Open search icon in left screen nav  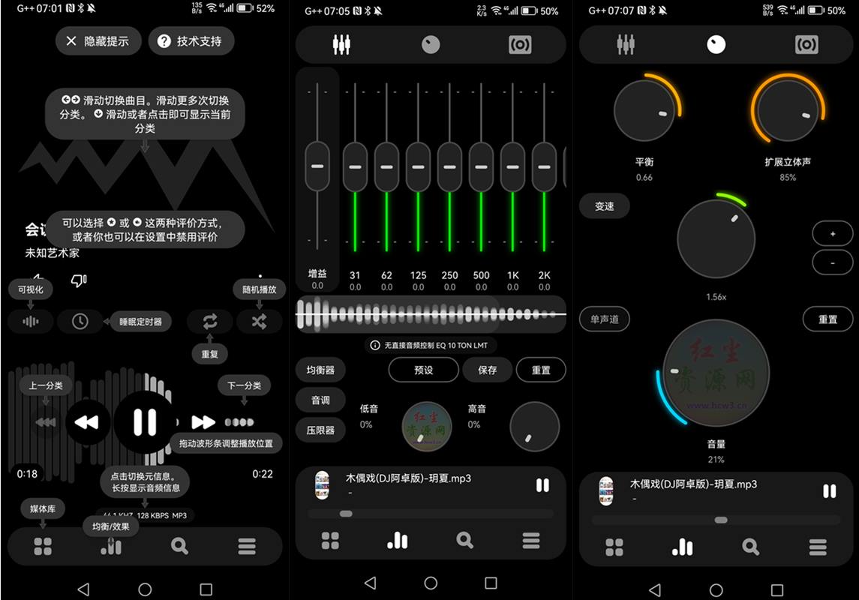point(179,546)
